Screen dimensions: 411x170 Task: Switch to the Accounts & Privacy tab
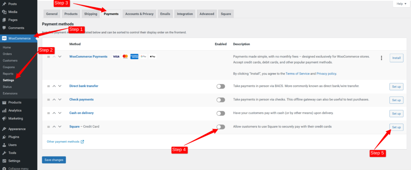tap(139, 14)
